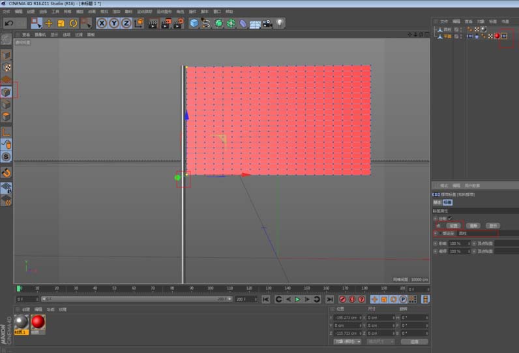Image resolution: width=519 pixels, height=353 pixels.
Task: Click the Undo arrow icon
Action: tap(10, 23)
